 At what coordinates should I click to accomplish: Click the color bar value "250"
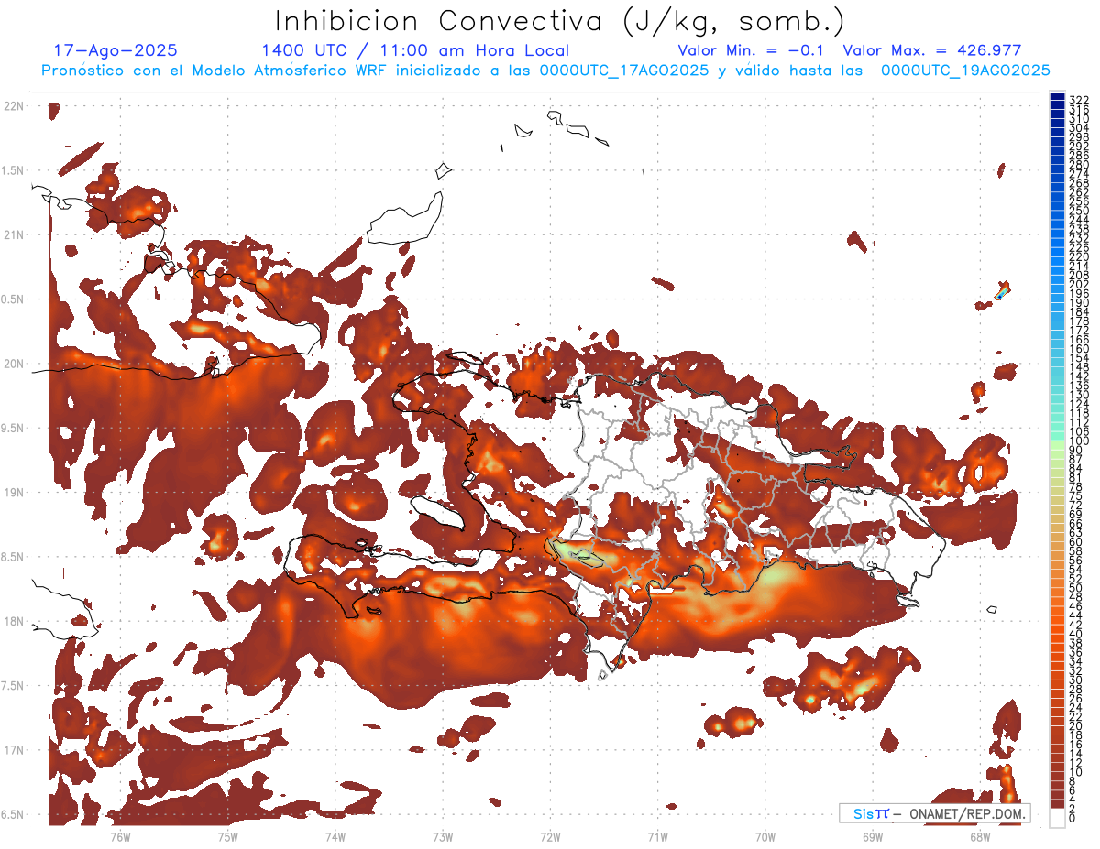click(1079, 211)
